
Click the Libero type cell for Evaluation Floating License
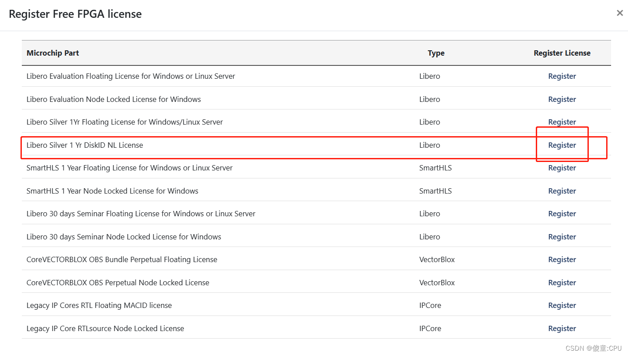pyautogui.click(x=429, y=76)
